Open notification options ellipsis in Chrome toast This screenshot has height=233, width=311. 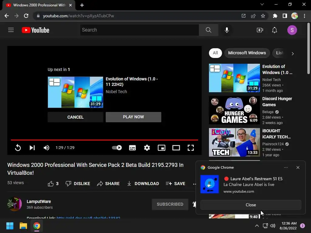(285, 167)
